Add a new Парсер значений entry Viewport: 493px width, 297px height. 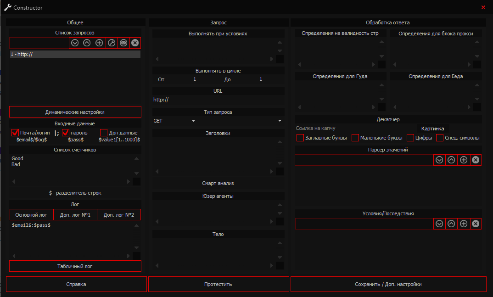pos(464,160)
